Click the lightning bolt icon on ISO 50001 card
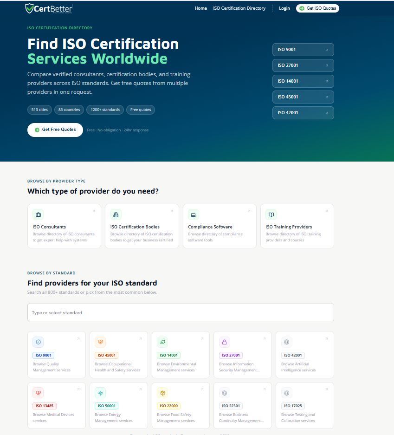This screenshot has height=435, width=394. pos(100,393)
